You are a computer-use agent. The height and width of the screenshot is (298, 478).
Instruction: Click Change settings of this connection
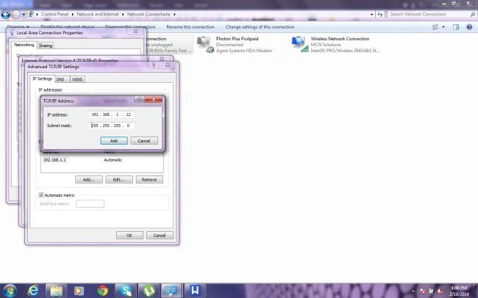coord(260,26)
